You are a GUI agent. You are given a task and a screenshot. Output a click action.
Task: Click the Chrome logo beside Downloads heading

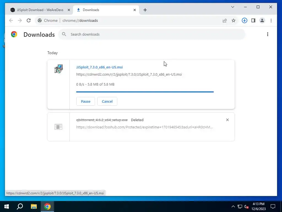tap(14, 34)
